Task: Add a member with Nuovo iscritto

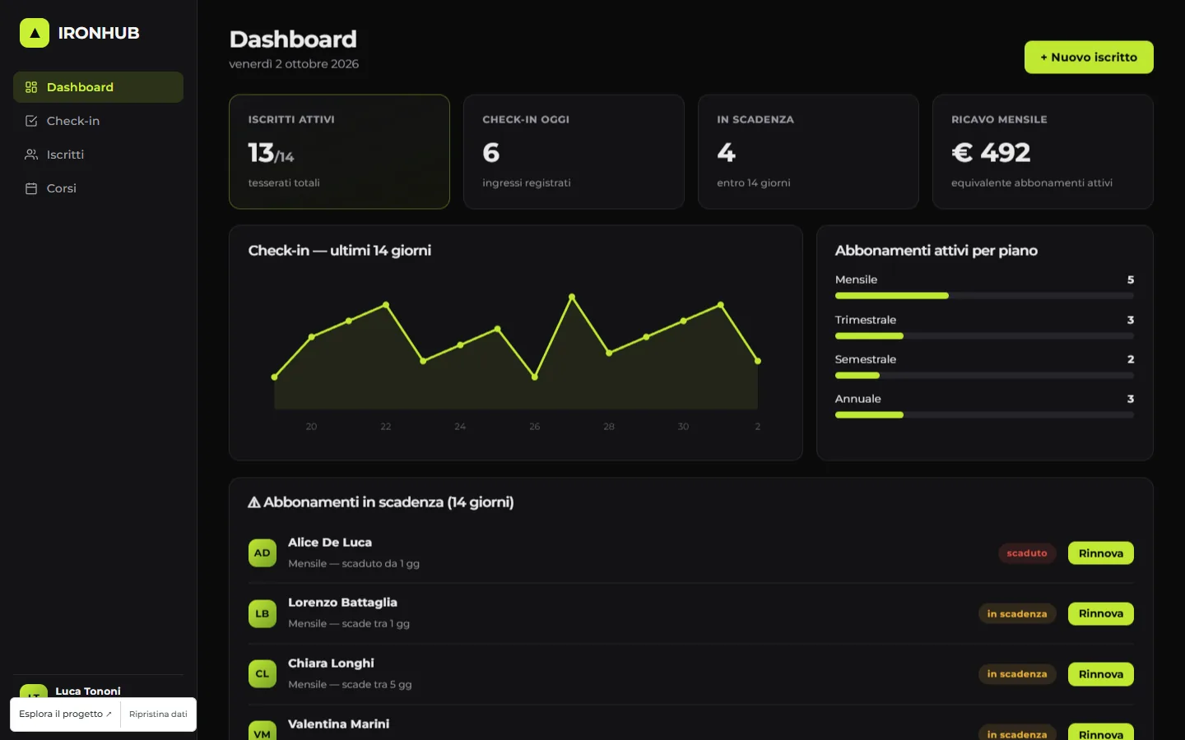Action: point(1089,58)
